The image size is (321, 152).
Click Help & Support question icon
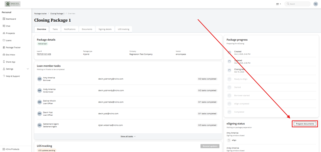pos(4,76)
